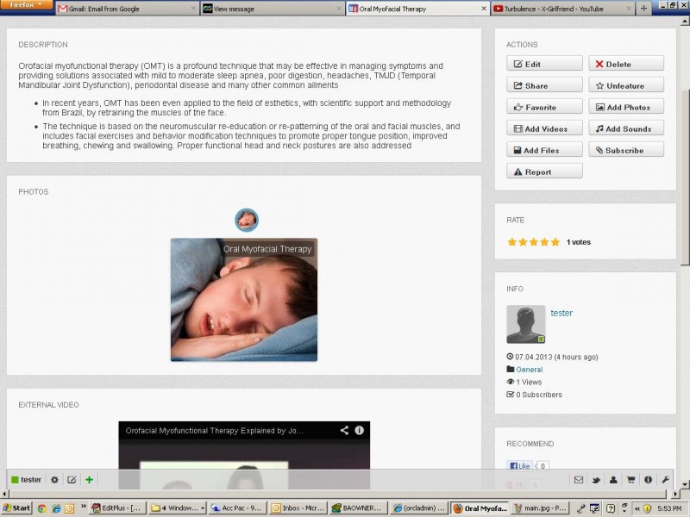Open the Firefox menu button
Screen dimensions: 690x517
(27, 5)
